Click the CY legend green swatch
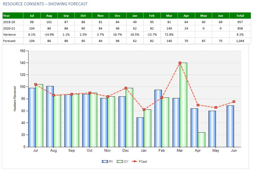This screenshot has width=254, height=174. click(120, 162)
